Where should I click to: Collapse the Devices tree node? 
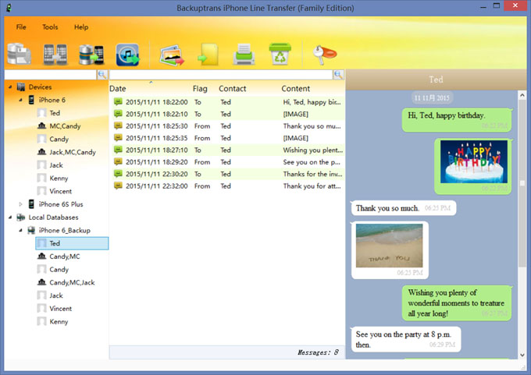pyautogui.click(x=10, y=87)
